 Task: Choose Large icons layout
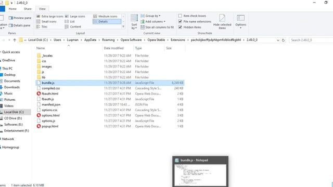click(x=75, y=16)
